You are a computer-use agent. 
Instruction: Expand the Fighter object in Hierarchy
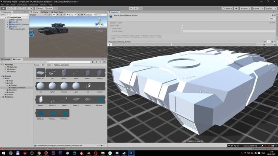[8, 27]
